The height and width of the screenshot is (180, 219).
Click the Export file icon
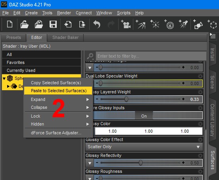tap(82, 25)
